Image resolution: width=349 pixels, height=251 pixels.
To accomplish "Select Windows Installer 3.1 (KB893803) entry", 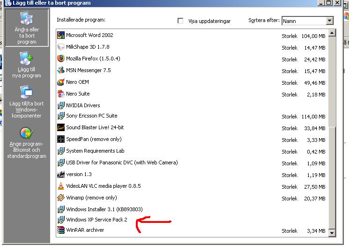I will tap(193, 210).
